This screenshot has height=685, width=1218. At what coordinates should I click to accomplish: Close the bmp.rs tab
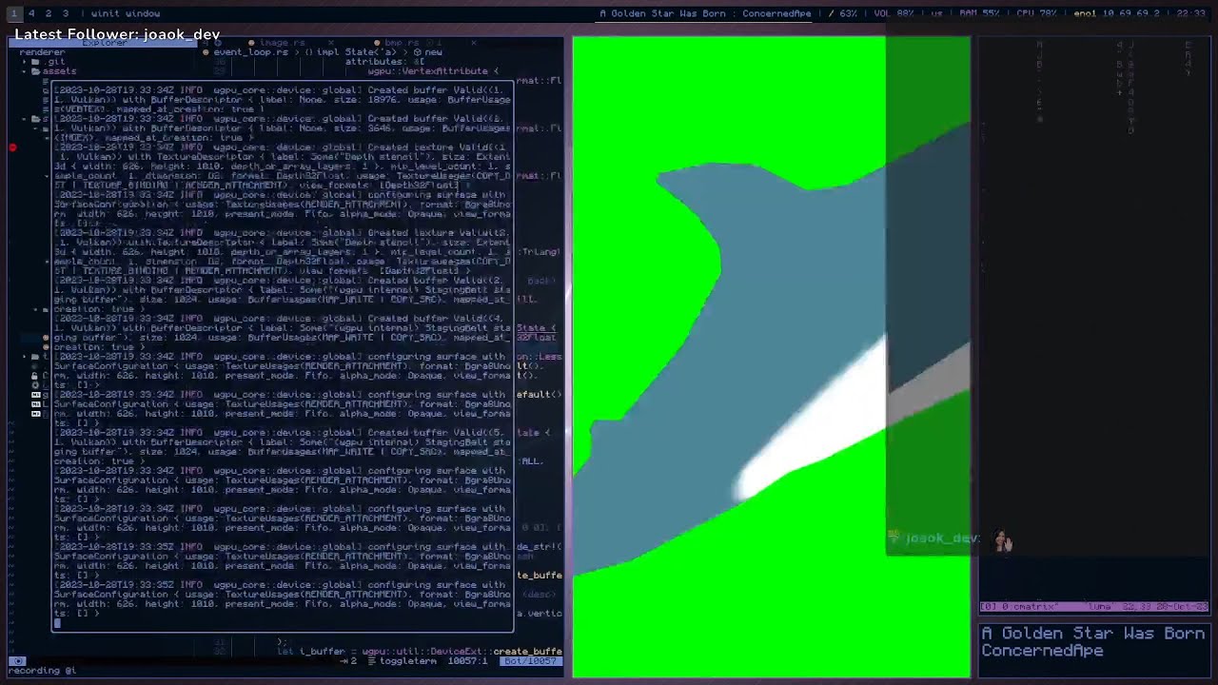tap(474, 43)
